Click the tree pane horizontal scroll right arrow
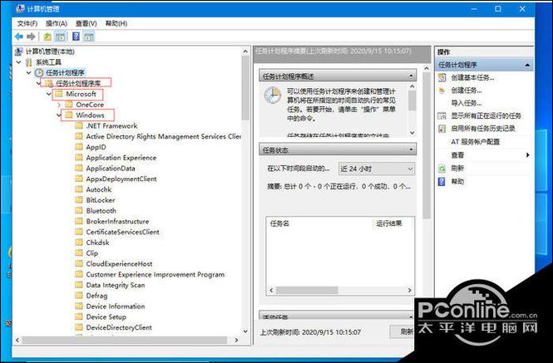The width and height of the screenshot is (553, 363). (237, 340)
